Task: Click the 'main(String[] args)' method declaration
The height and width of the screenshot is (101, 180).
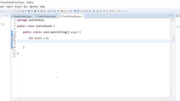Action: (x=64, y=32)
